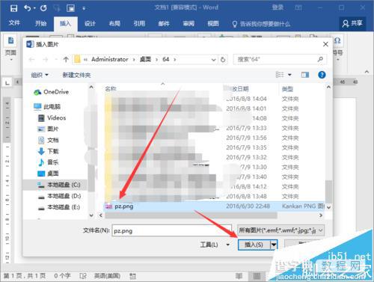Screen dimensions: 374x282
Task: Click the Undo arrow in Word's title bar
Action: [28, 8]
